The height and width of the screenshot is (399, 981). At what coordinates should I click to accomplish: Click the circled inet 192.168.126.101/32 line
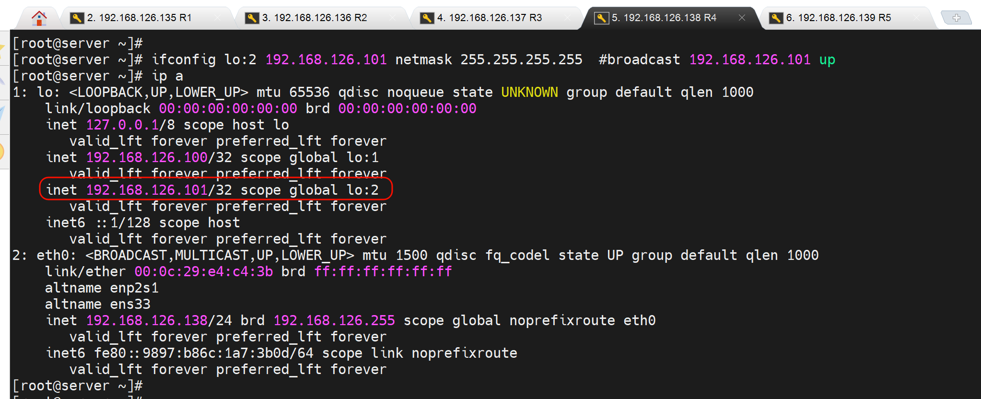coord(212,190)
